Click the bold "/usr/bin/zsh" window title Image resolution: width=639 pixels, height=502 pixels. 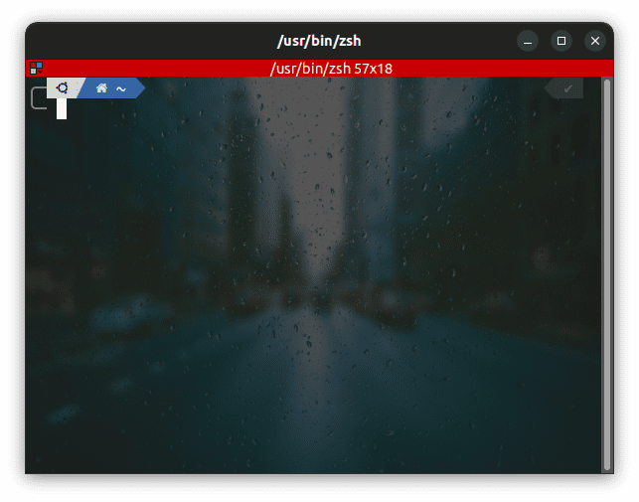pyautogui.click(x=318, y=41)
